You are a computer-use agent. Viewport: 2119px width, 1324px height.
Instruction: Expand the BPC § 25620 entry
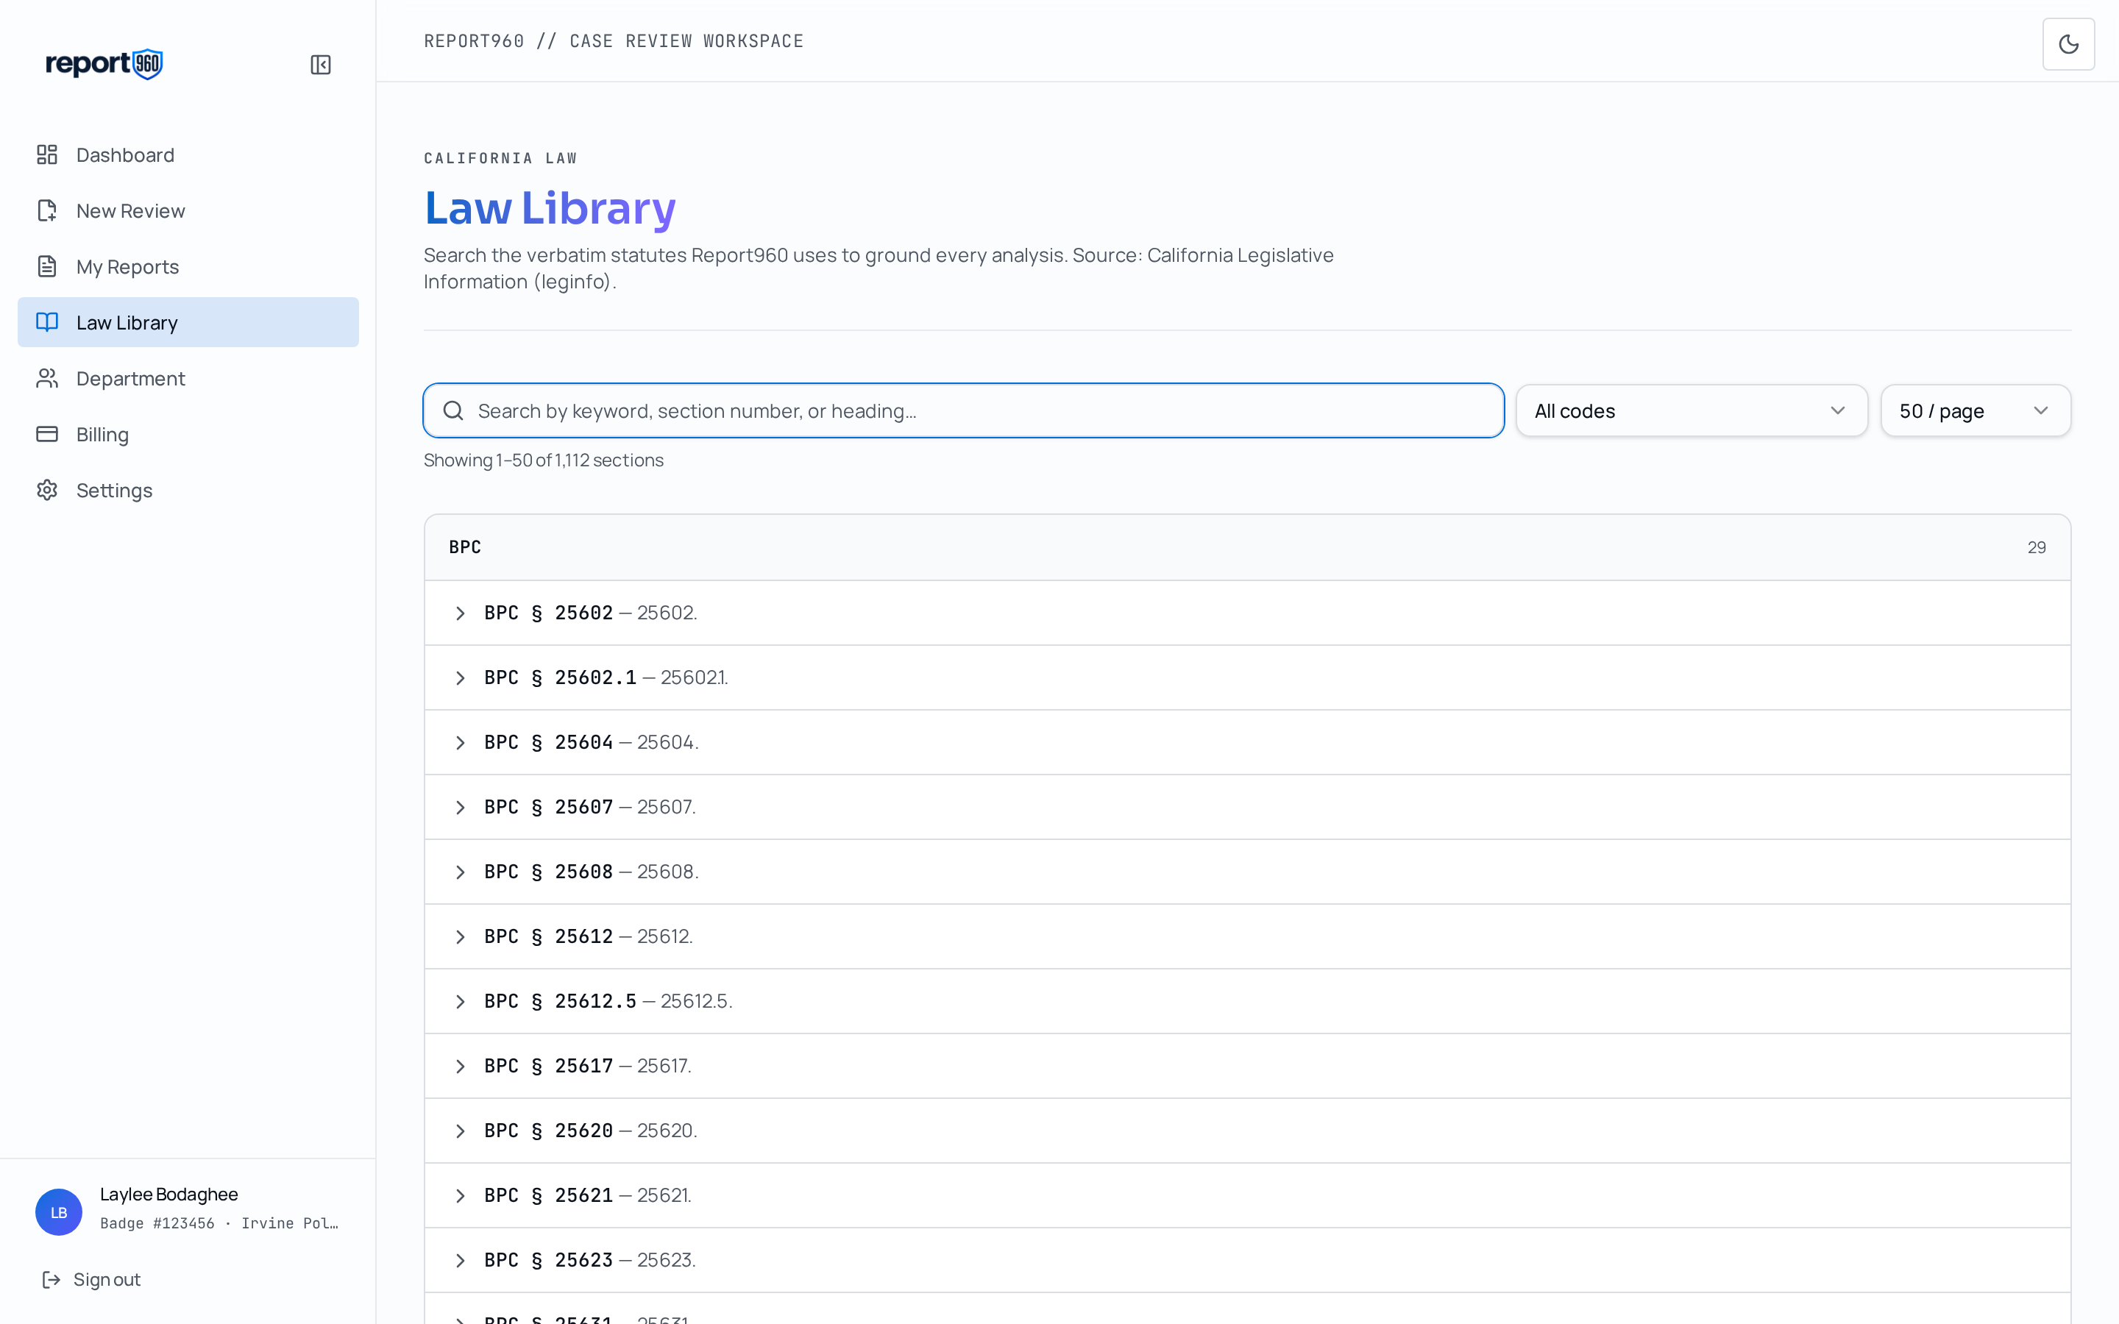click(x=1247, y=1131)
